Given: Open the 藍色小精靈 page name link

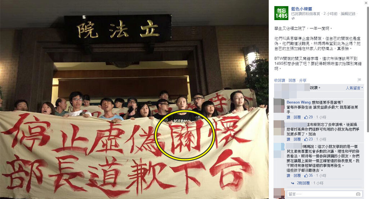Looking at the screenshot, I should point(302,9).
